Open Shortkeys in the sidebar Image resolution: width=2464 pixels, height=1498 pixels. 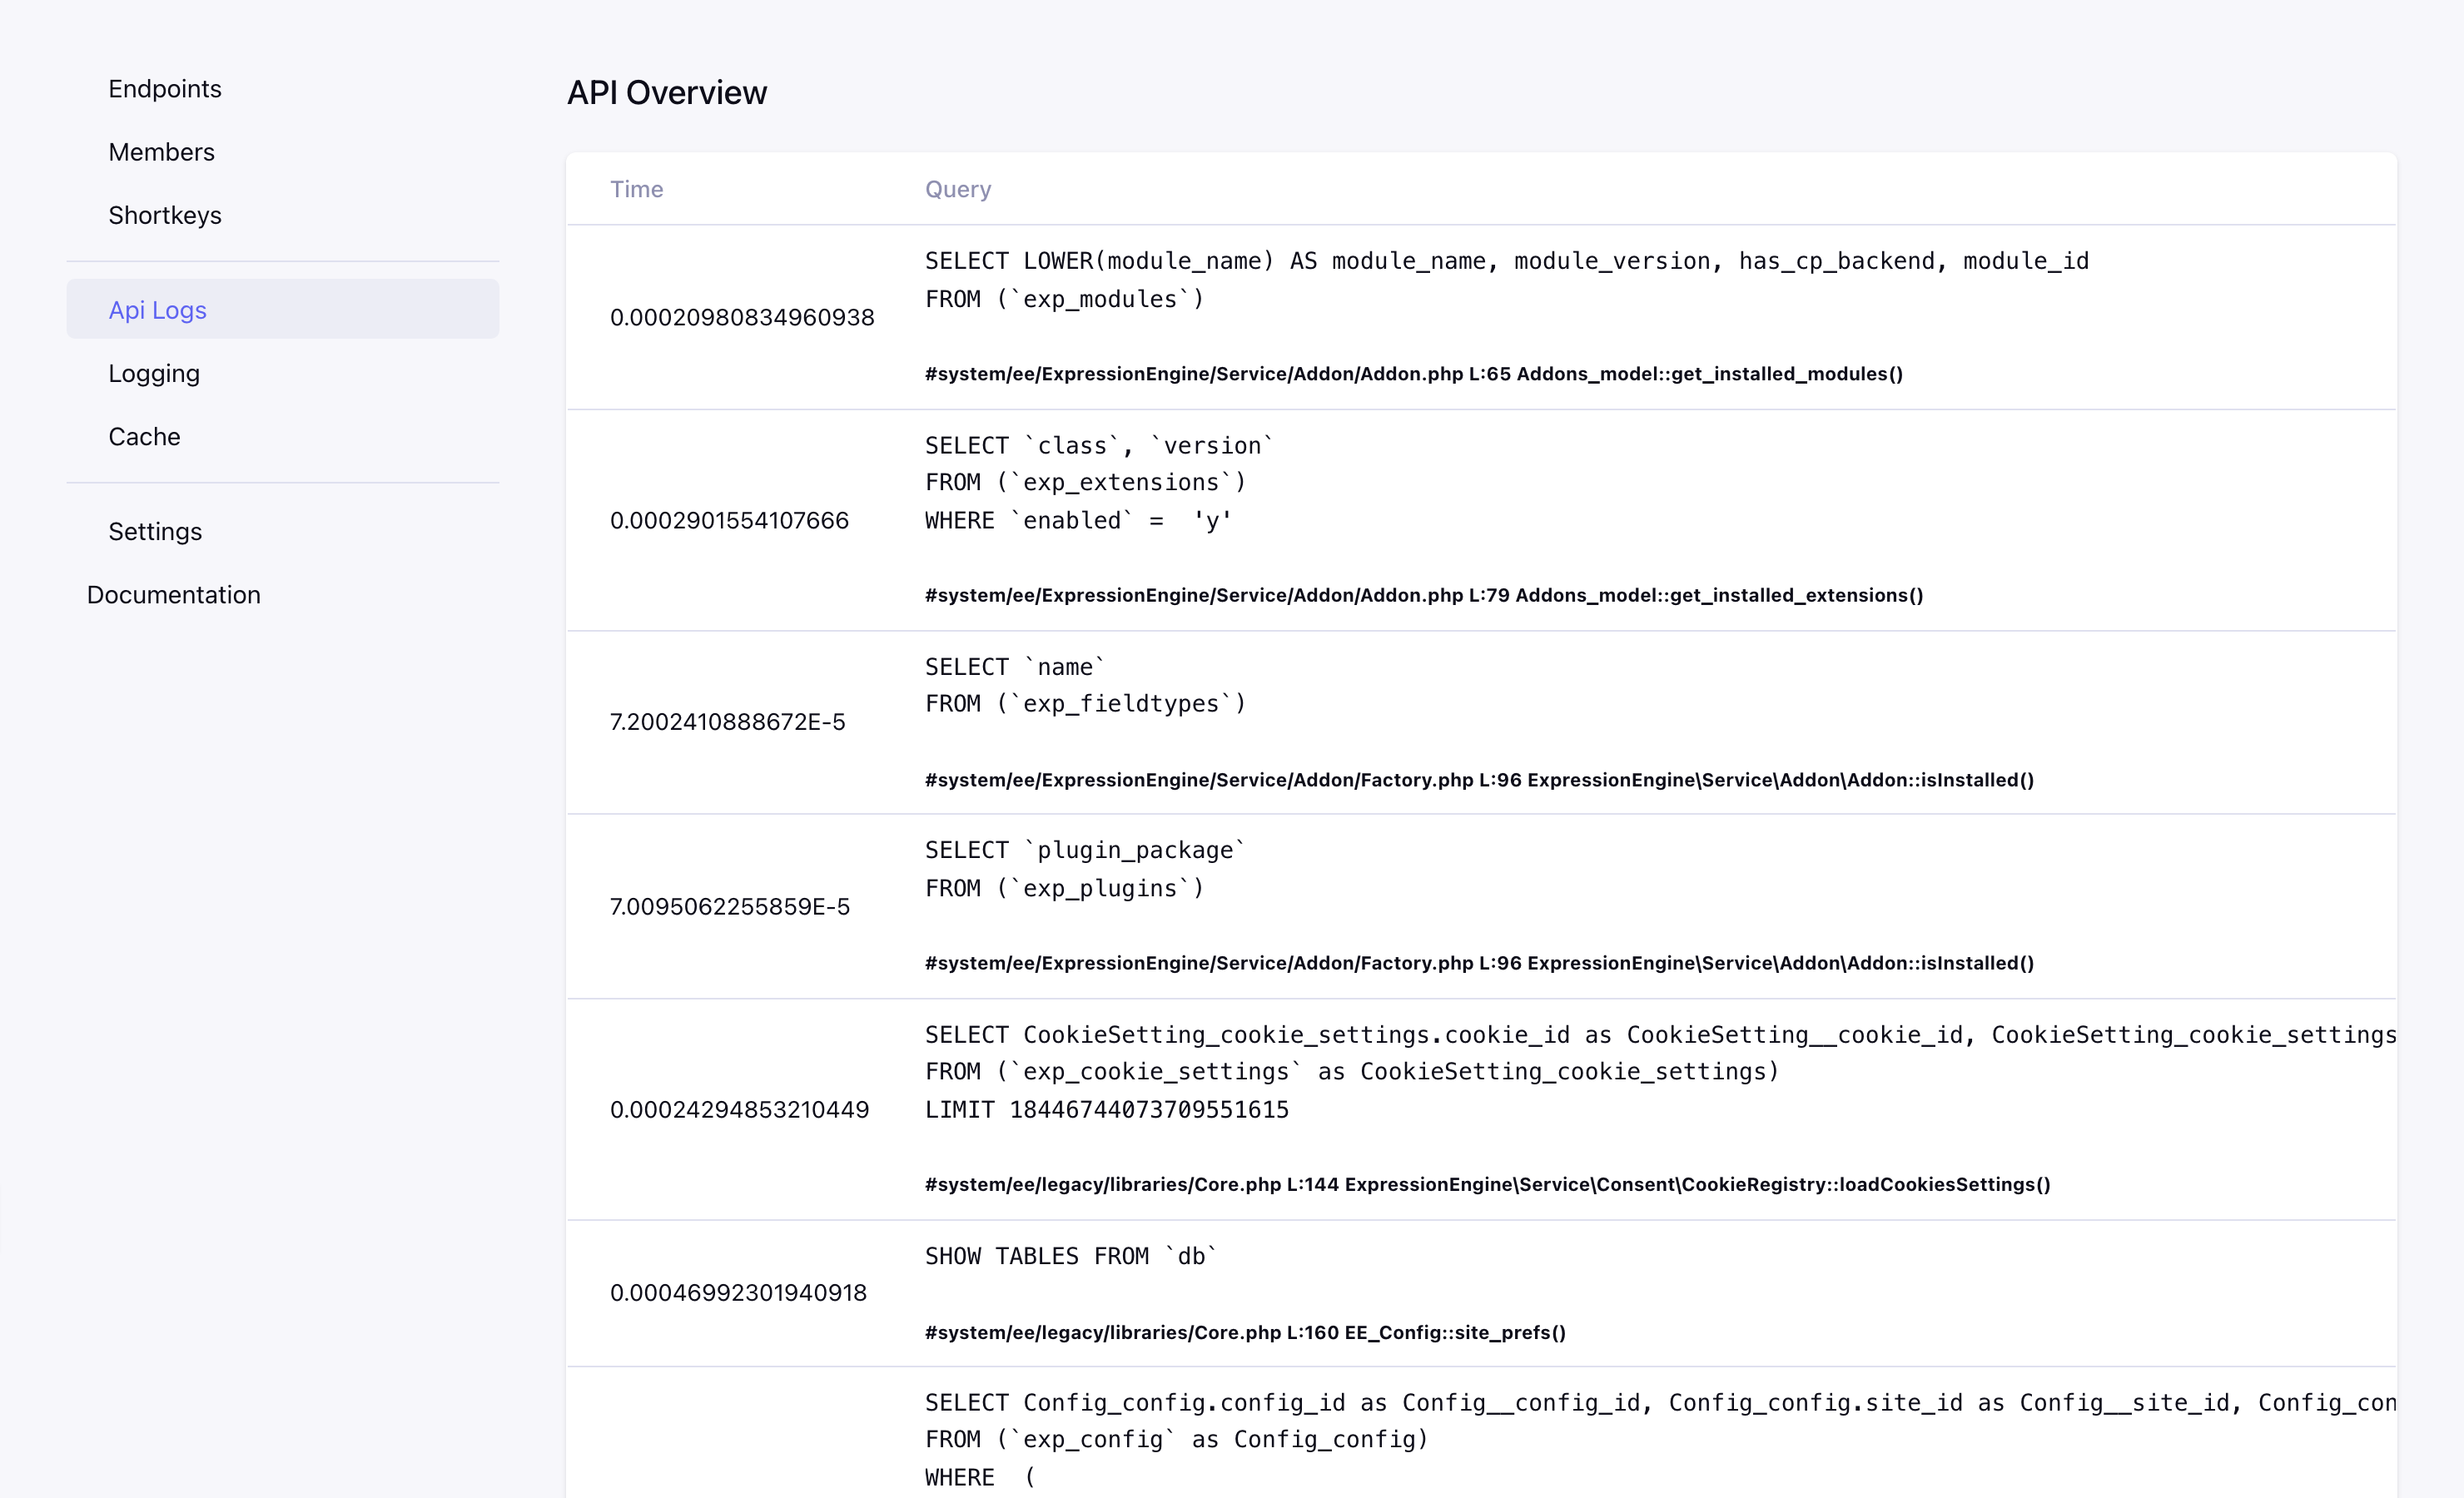pyautogui.click(x=165, y=215)
